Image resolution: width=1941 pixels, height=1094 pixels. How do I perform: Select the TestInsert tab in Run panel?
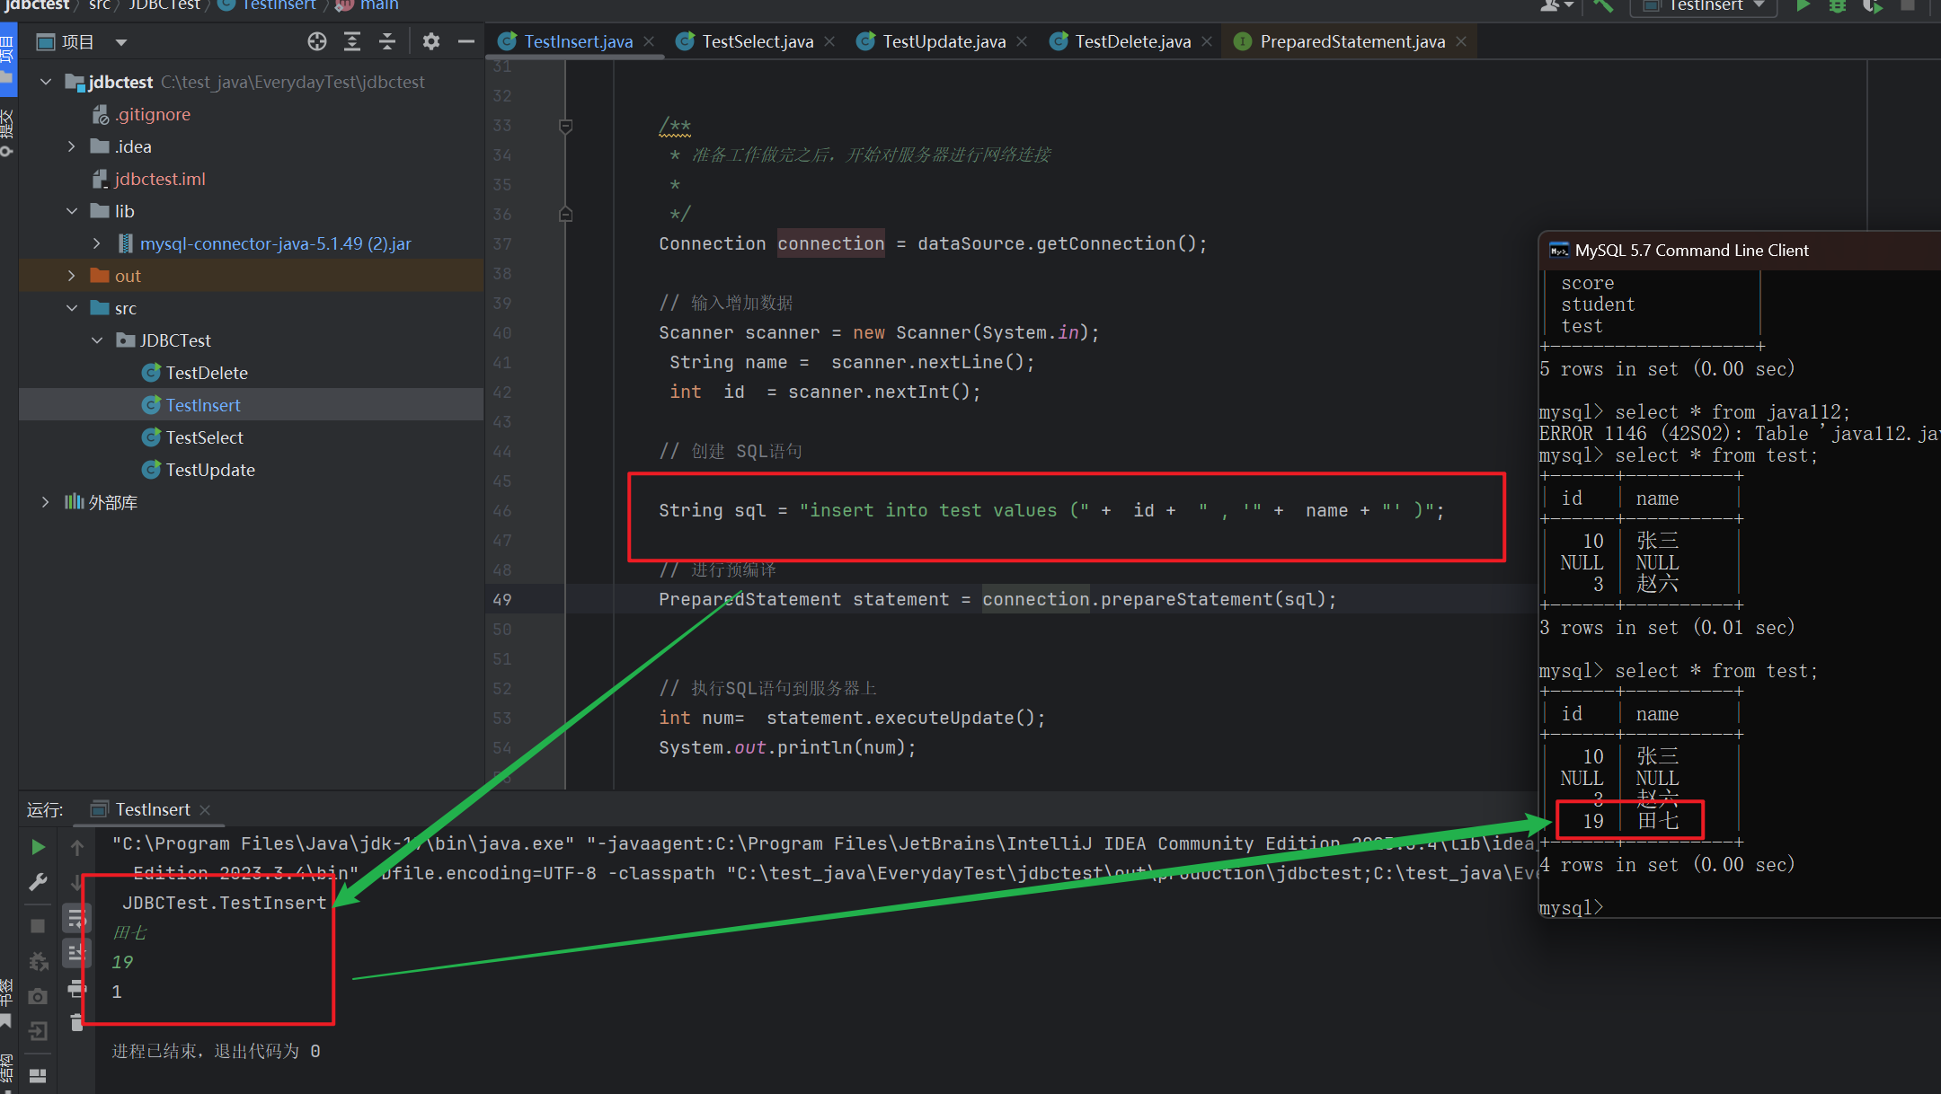153,809
